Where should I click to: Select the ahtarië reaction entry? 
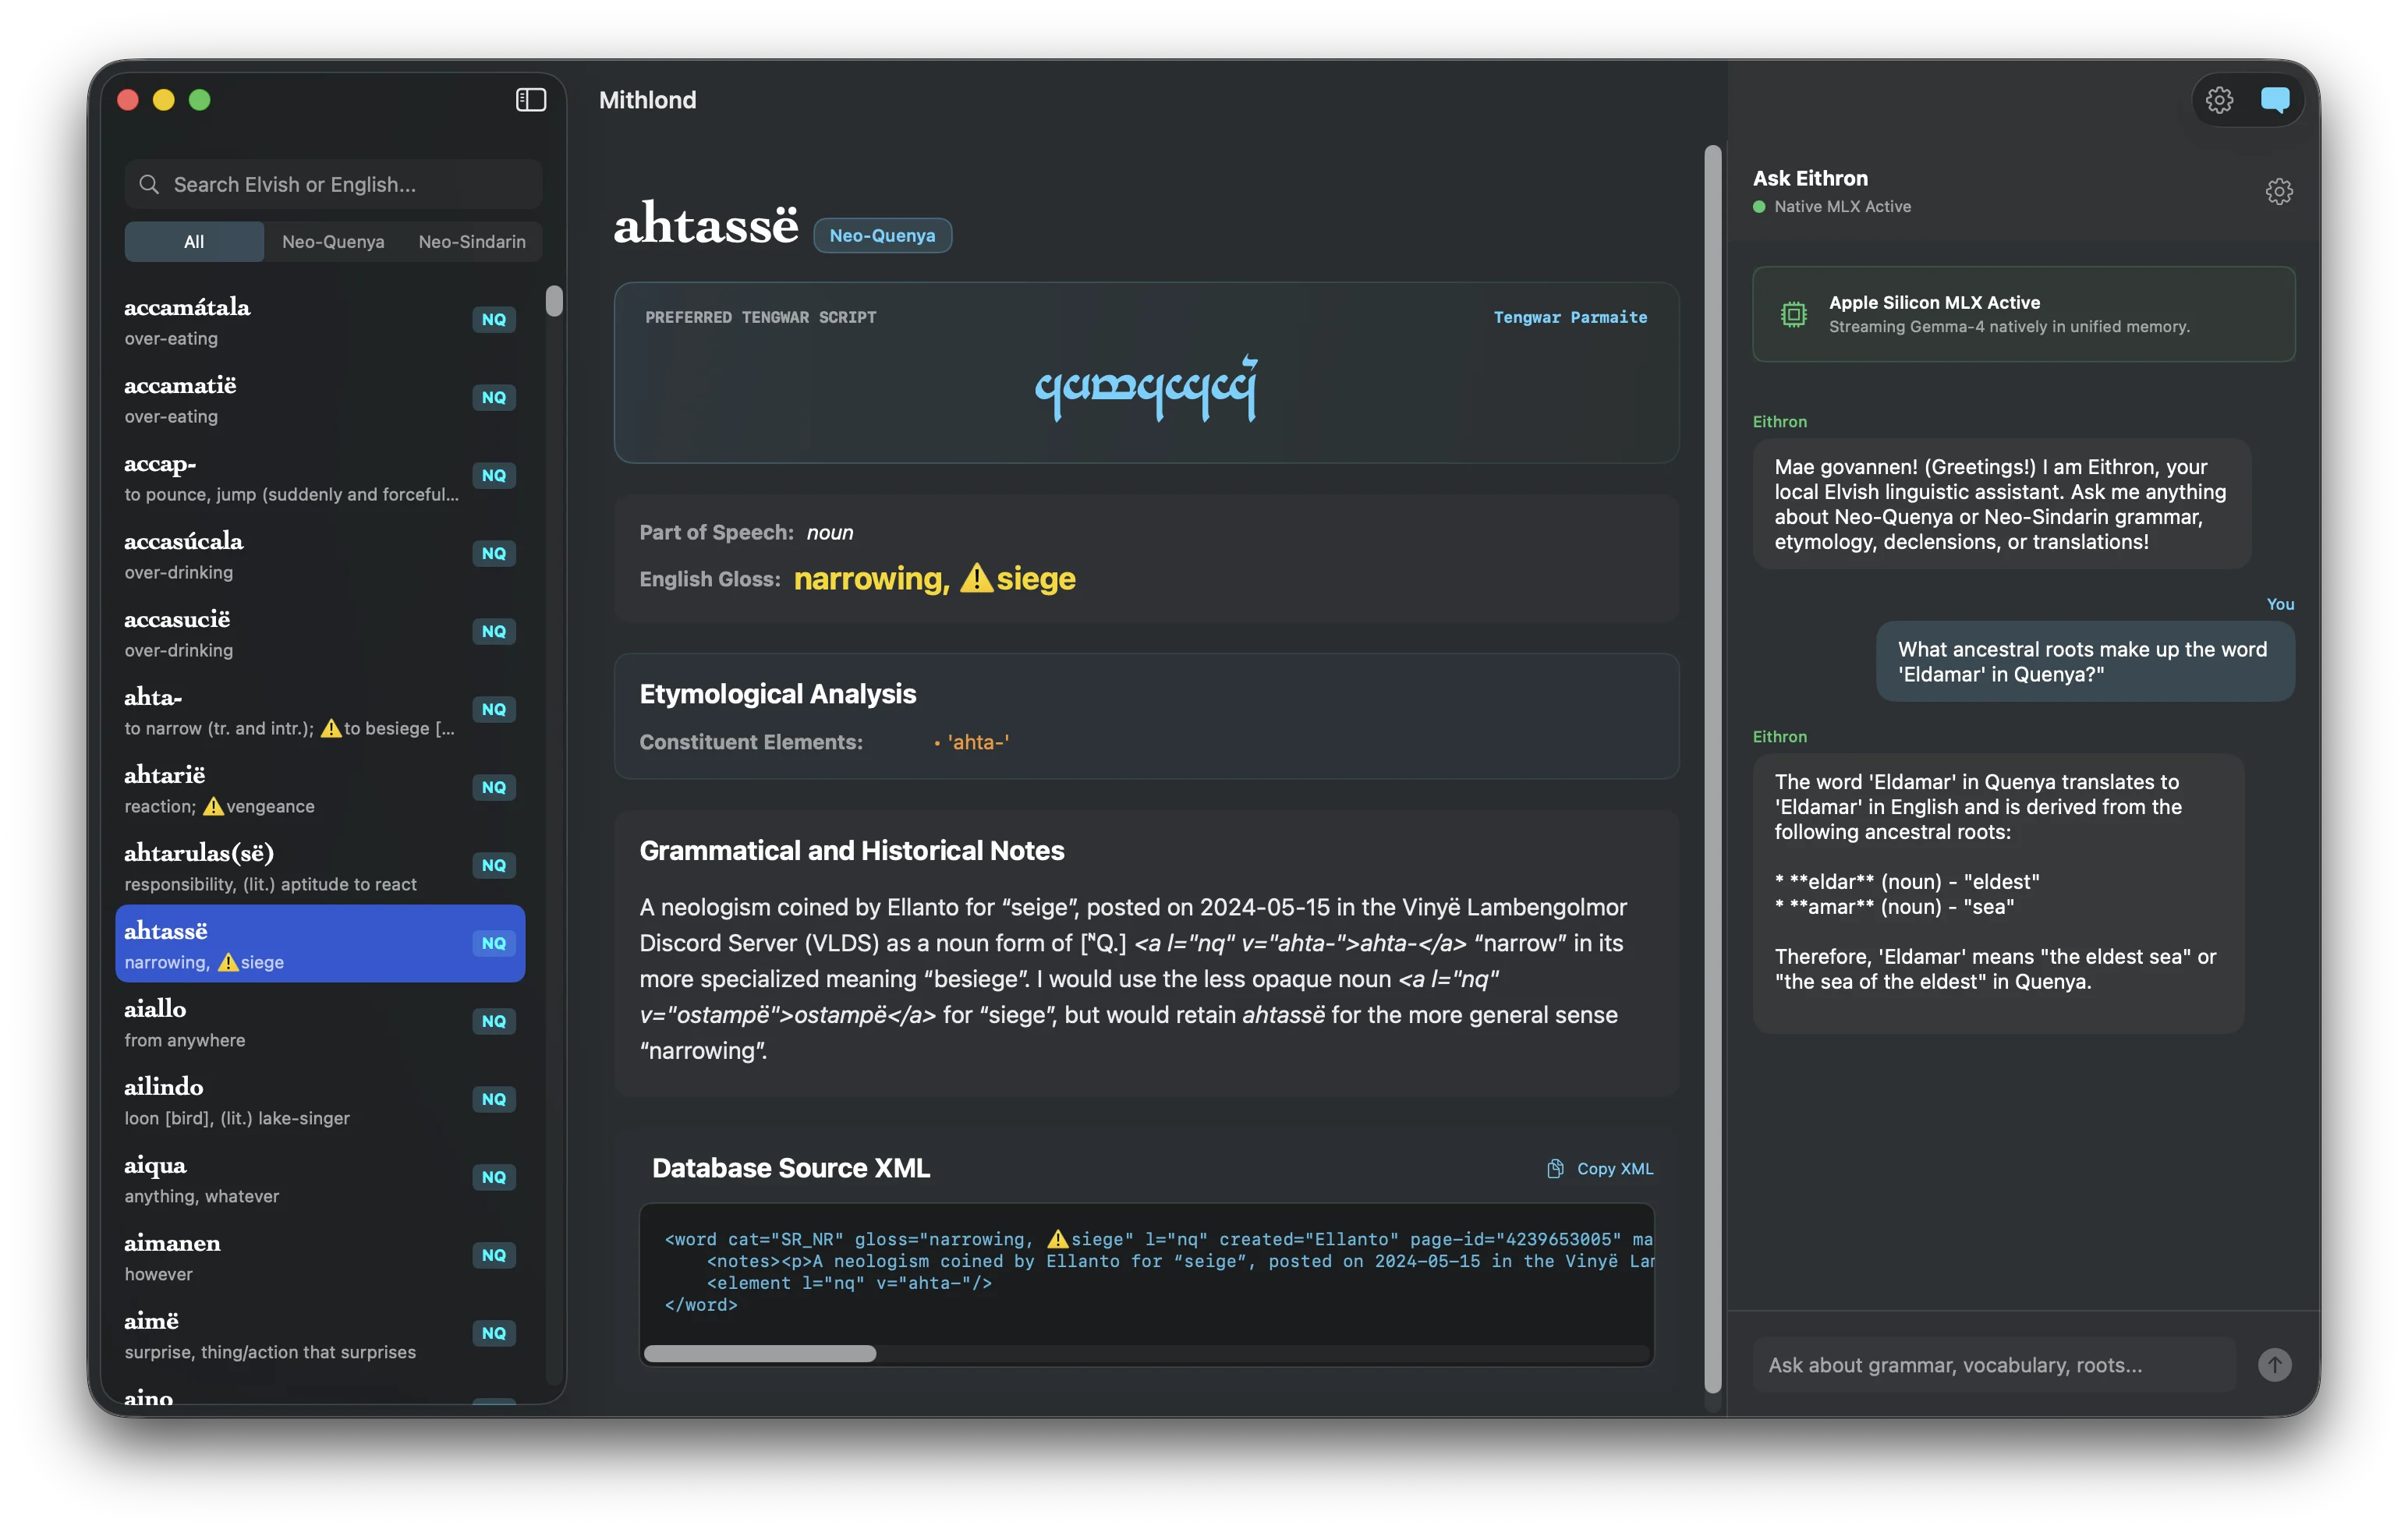(x=320, y=789)
